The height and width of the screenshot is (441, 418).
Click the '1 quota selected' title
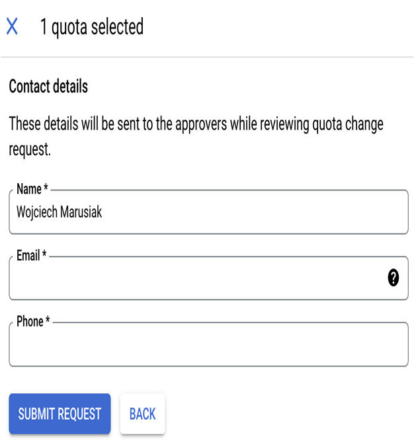pos(92,27)
